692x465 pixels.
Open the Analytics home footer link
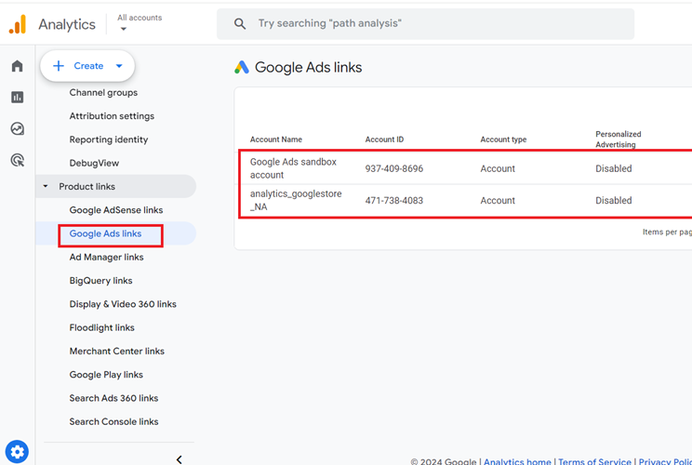pyautogui.click(x=517, y=461)
